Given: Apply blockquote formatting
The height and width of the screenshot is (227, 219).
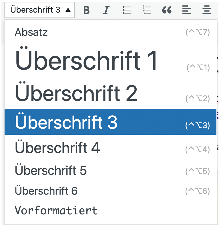Looking at the screenshot, I should pyautogui.click(x=167, y=10).
